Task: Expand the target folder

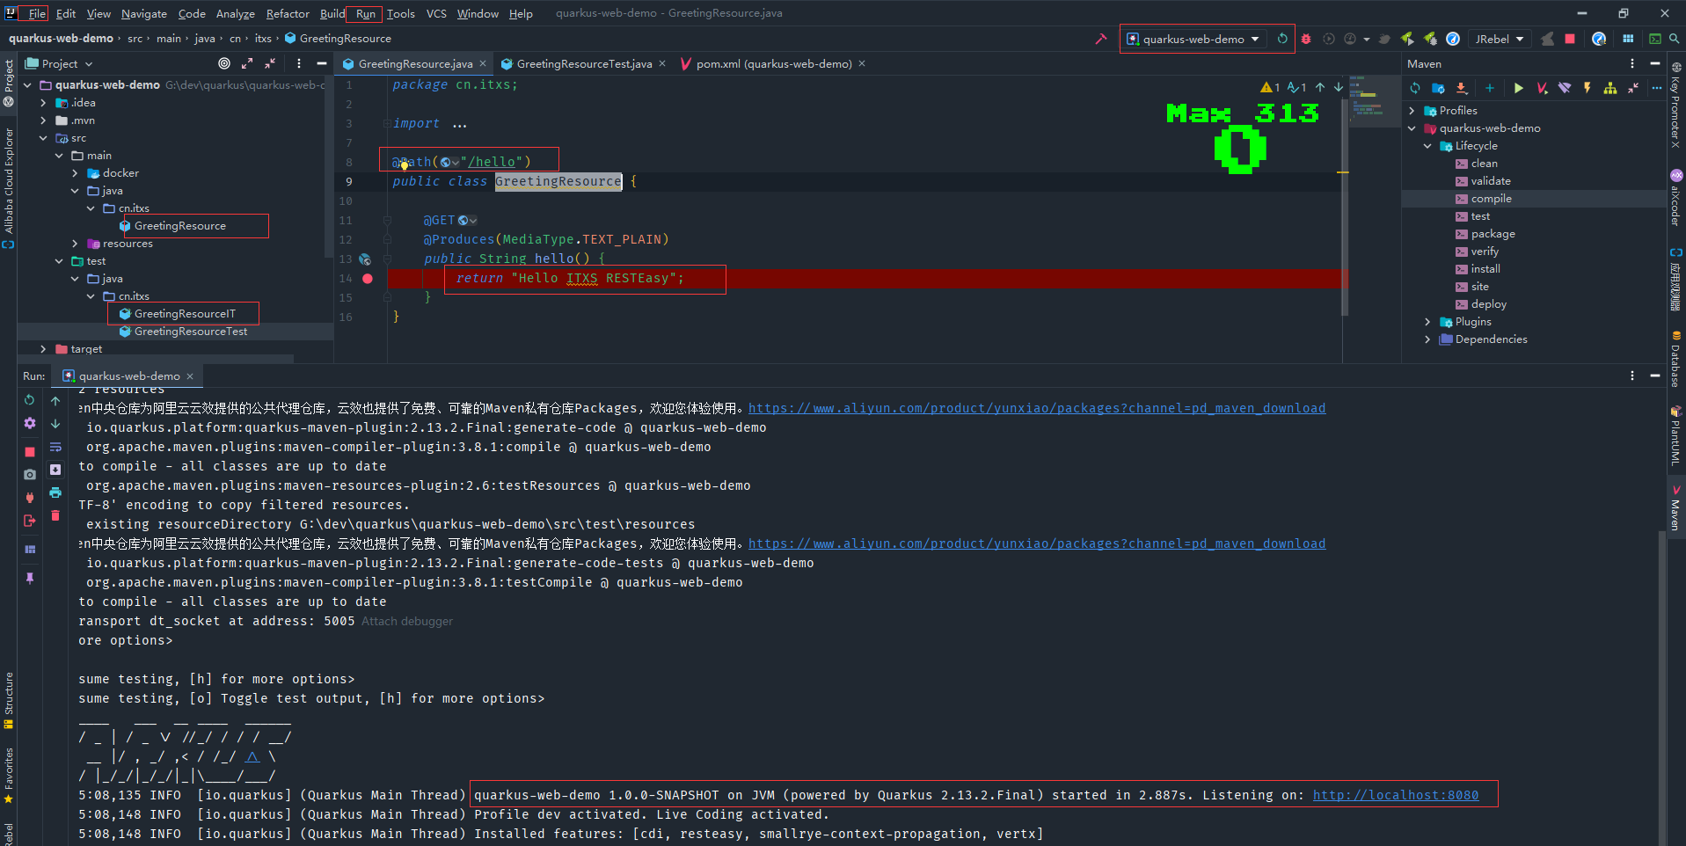Action: [x=43, y=349]
